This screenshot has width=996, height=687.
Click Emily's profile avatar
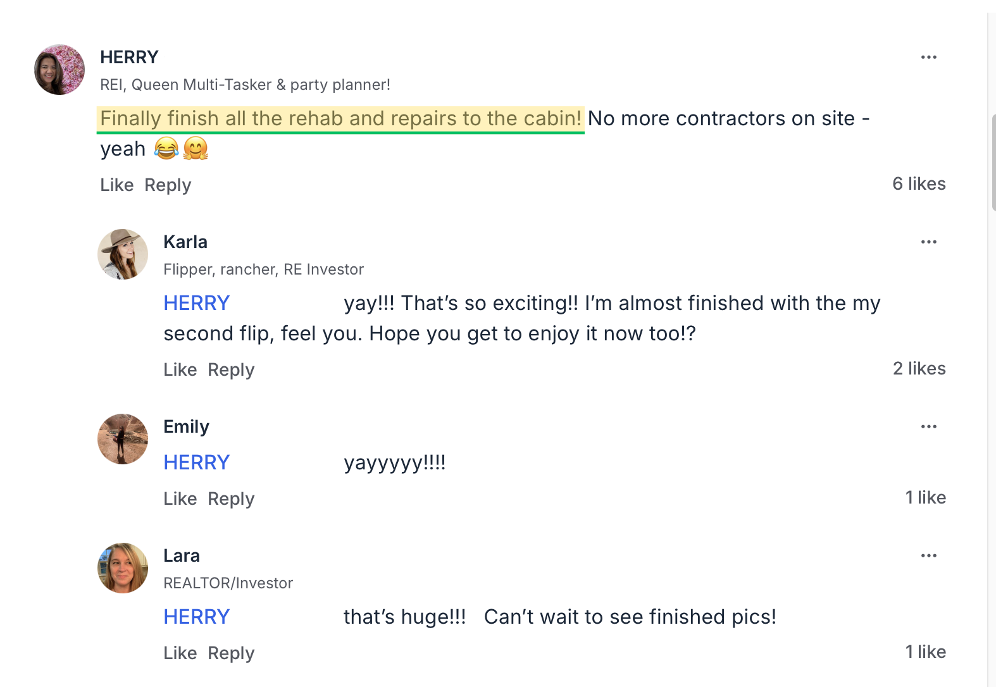coord(123,439)
